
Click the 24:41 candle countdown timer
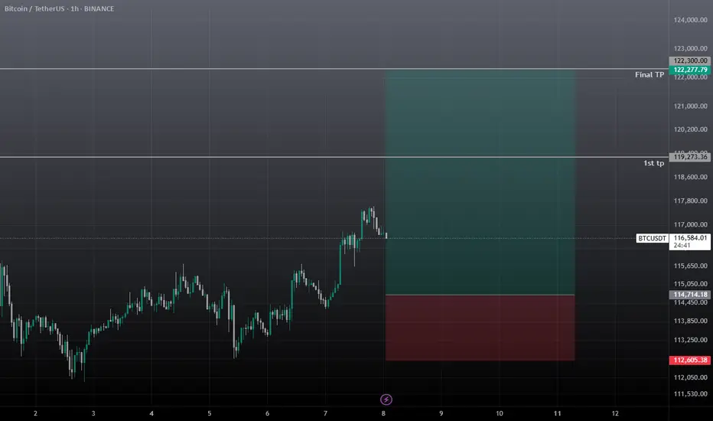coord(682,245)
